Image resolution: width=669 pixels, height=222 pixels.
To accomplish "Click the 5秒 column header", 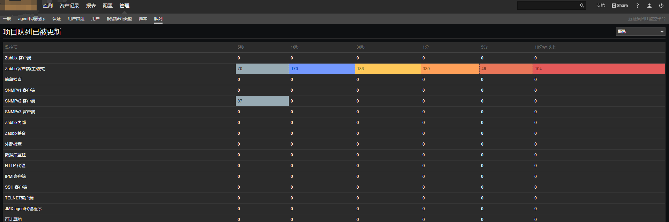I will point(241,47).
